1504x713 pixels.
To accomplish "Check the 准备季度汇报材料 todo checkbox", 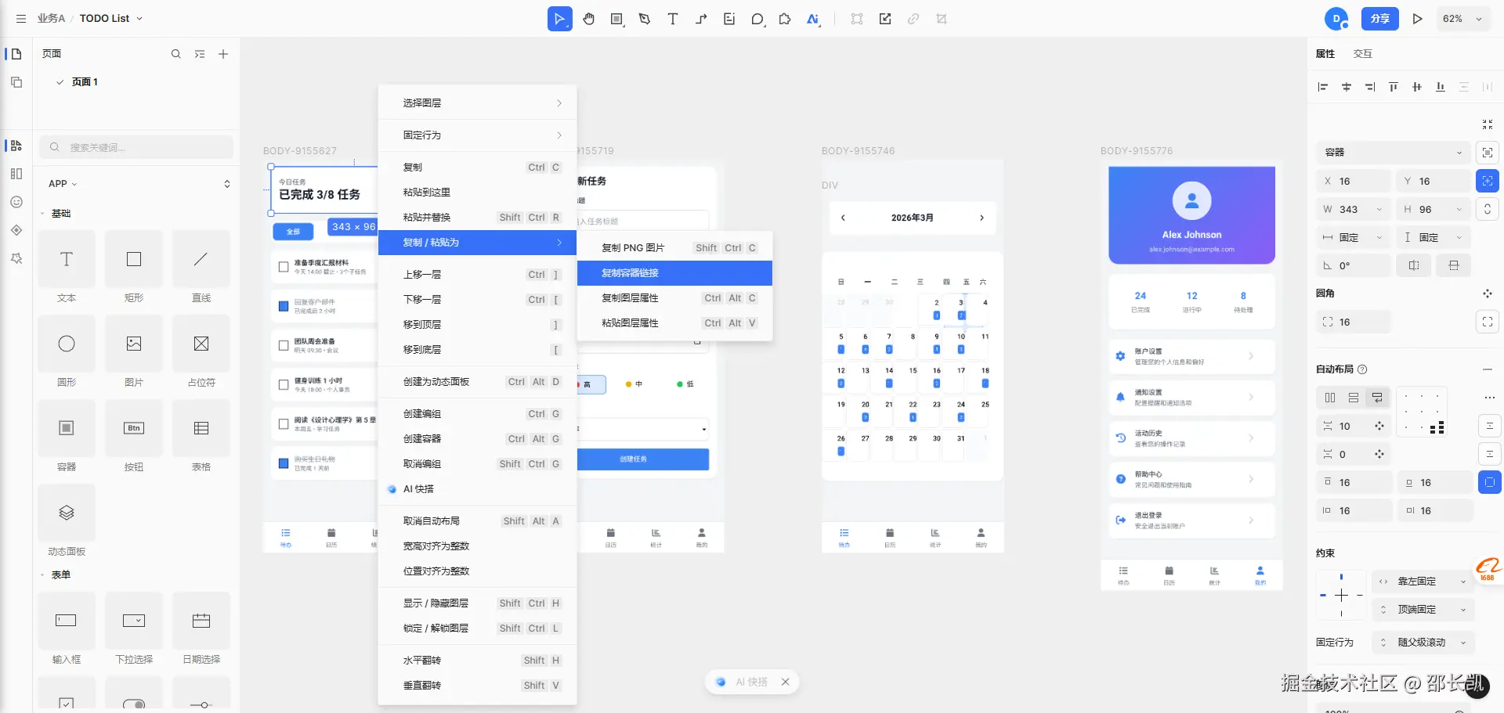I will [283, 266].
